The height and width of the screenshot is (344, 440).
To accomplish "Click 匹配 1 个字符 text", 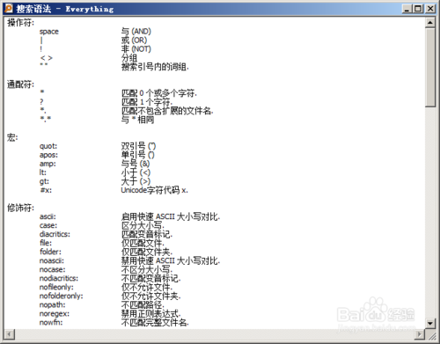I will tap(147, 102).
